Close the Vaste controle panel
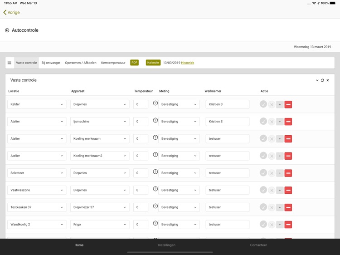Viewport: 340px width, 255px height. (328, 80)
